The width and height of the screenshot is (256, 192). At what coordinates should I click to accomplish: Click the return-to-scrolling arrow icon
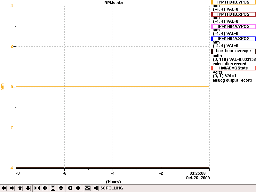pos(96,188)
